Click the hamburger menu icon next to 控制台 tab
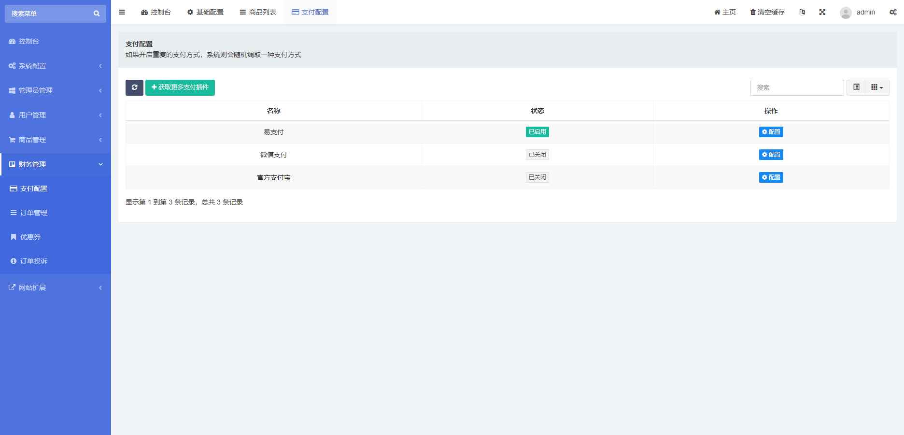The image size is (904, 435). (x=122, y=12)
